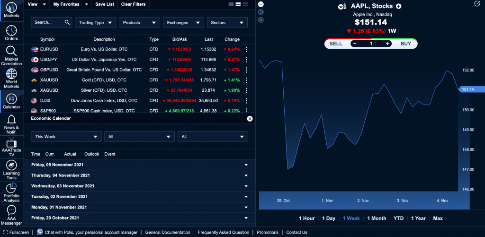Click the Fullscreen icon in bottom bar
Viewport: 485px width, 237px height.
(5, 232)
